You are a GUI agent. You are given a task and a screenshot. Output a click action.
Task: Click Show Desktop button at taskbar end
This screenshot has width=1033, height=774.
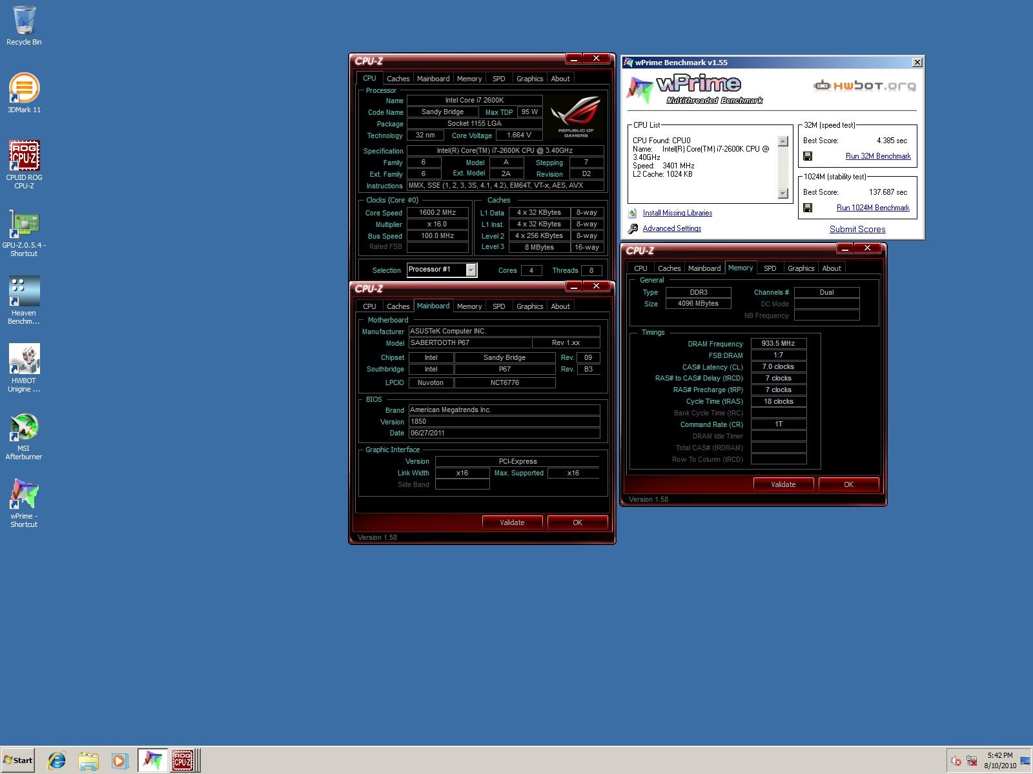pyautogui.click(x=1026, y=761)
